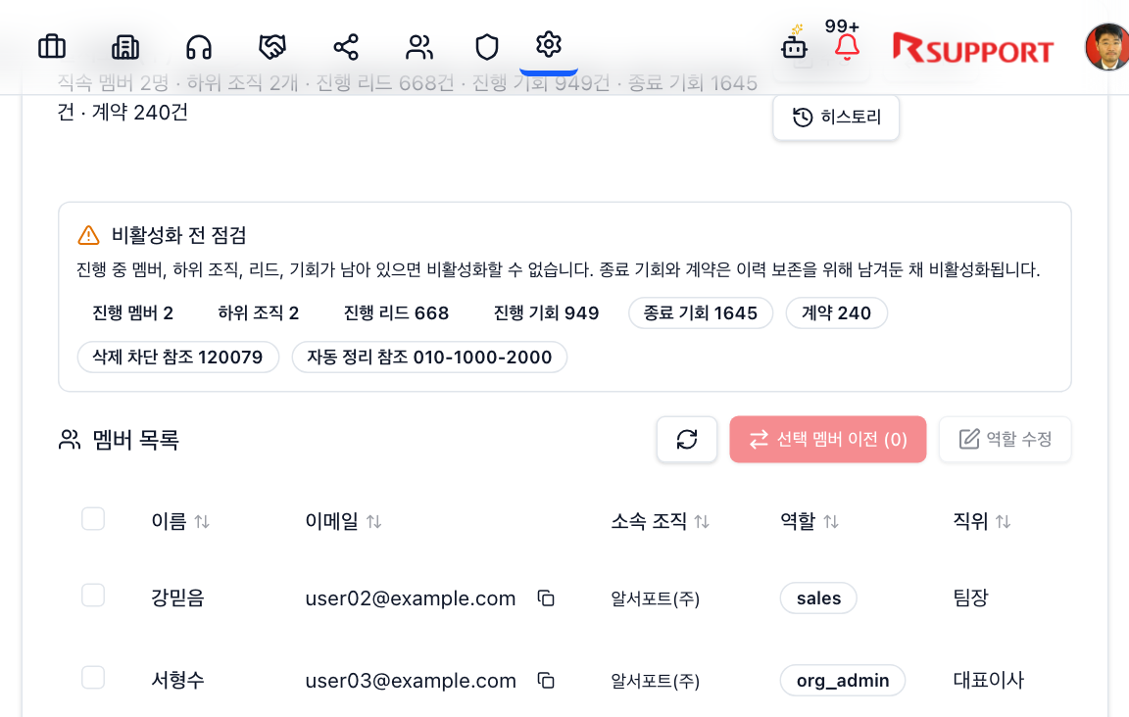This screenshot has width=1129, height=717.
Task: Check the checkbox next to 강믿음
Action: (x=92, y=595)
